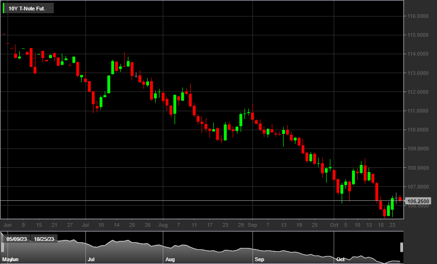Click the 110.0000 price axis label
The width and height of the screenshot is (437, 264).
pos(418,130)
